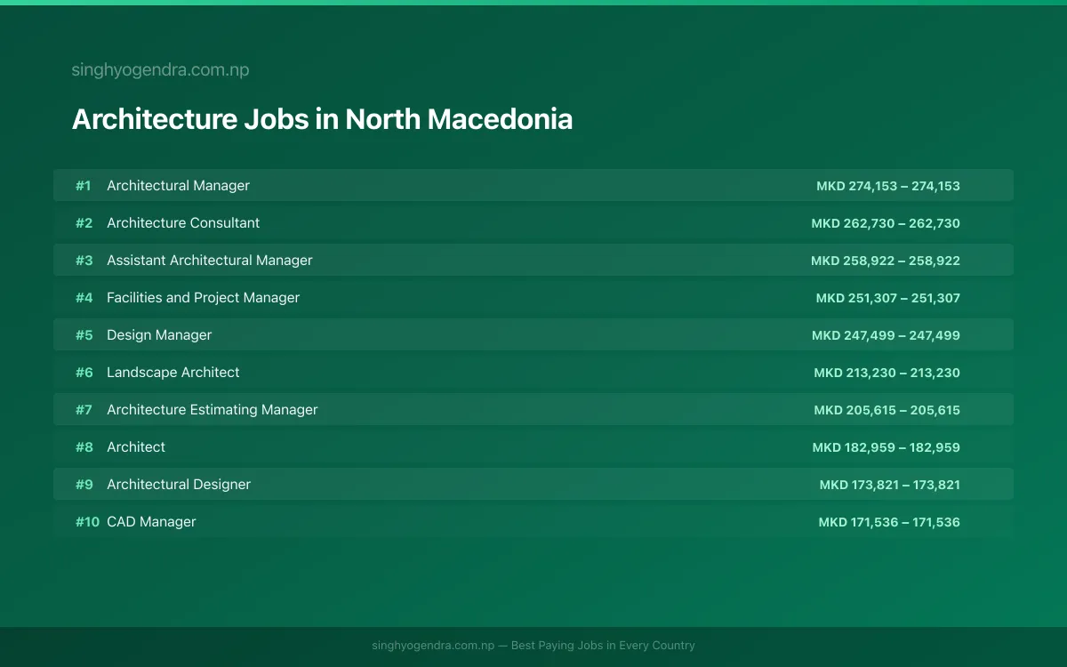
Task: Click salary MKD 262,730 – 262,730
Action: (886, 223)
